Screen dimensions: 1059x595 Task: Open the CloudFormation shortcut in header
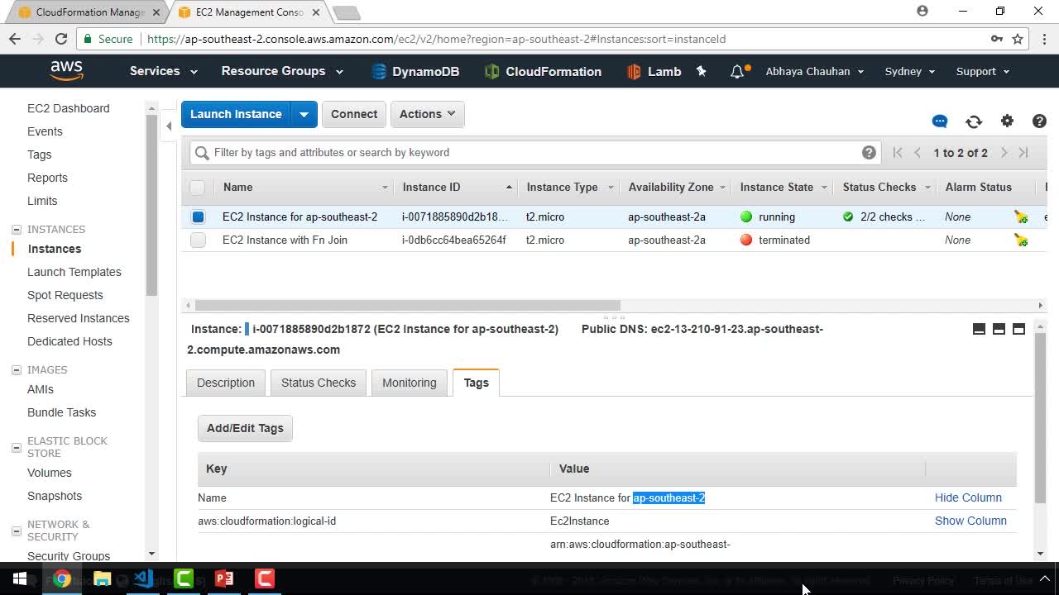[543, 71]
